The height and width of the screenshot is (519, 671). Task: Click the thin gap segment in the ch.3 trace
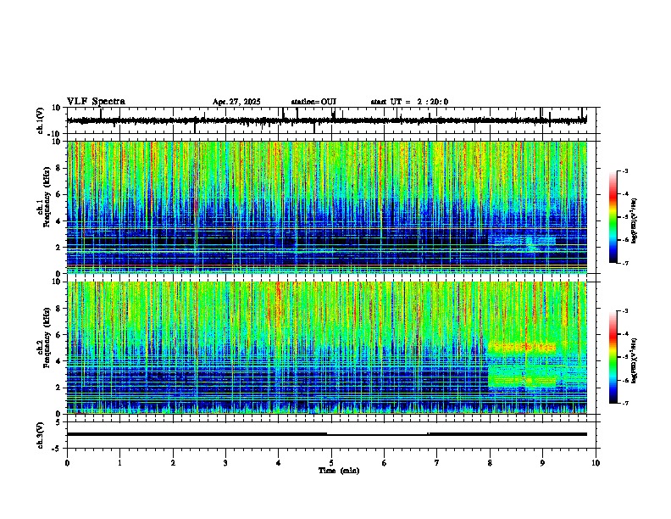point(378,435)
